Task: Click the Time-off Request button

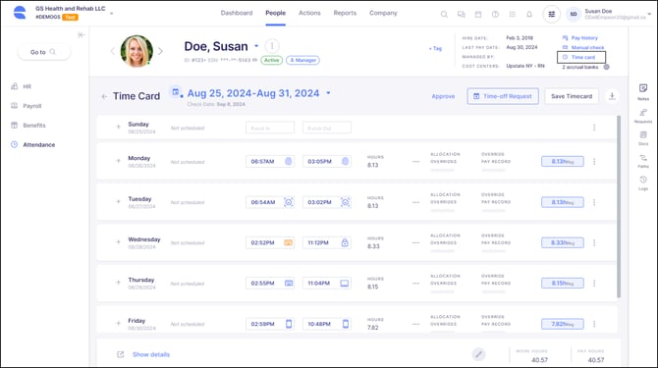Action: coord(503,96)
